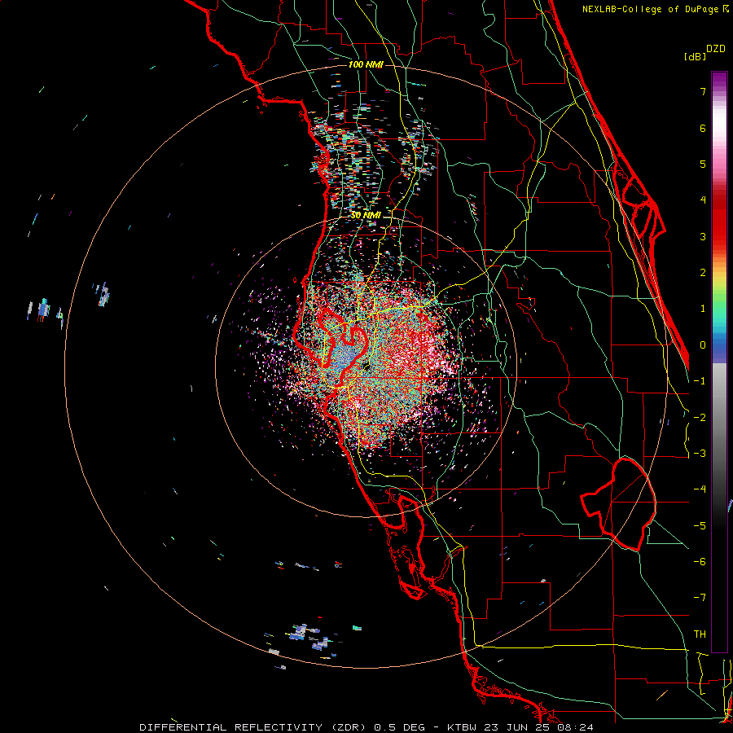Image resolution: width=733 pixels, height=733 pixels.
Task: Click the scale tick label 0
Action: click(x=703, y=345)
